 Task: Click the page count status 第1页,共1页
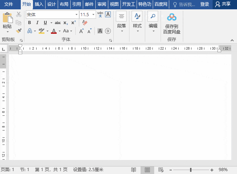(51, 169)
